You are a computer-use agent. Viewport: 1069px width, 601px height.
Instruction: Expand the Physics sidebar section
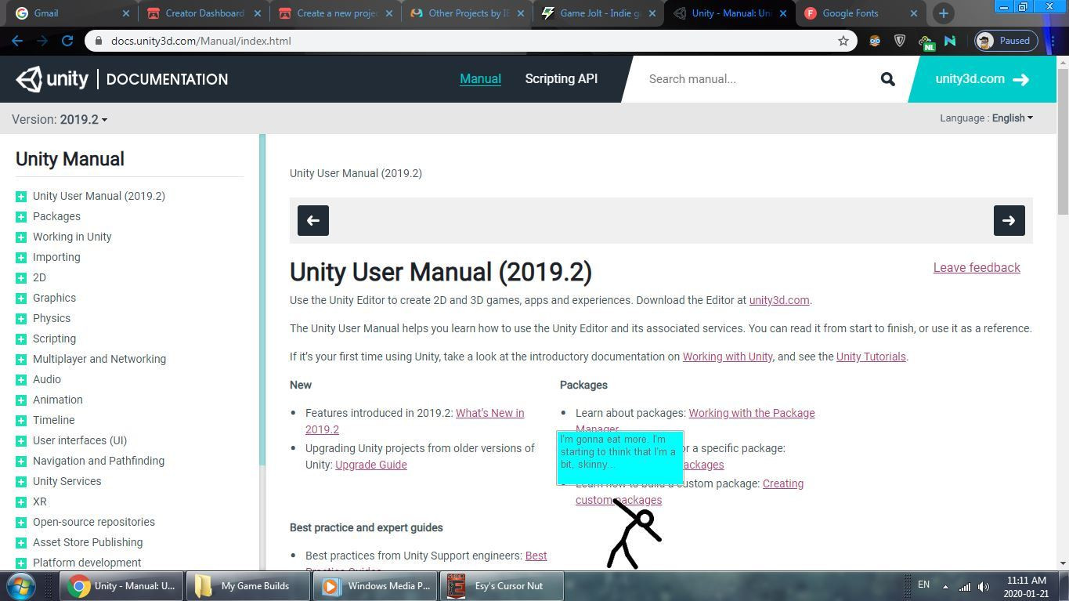click(x=21, y=318)
